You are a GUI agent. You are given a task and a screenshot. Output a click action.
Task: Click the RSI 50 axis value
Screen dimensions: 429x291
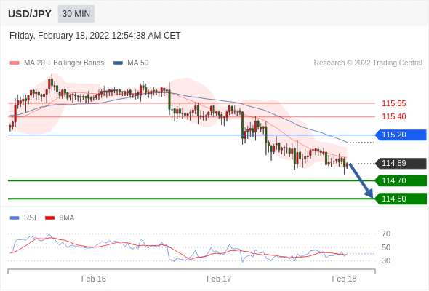click(386, 247)
